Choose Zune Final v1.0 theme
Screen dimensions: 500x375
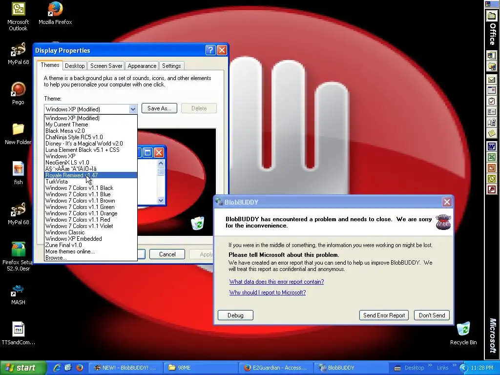click(x=91, y=245)
